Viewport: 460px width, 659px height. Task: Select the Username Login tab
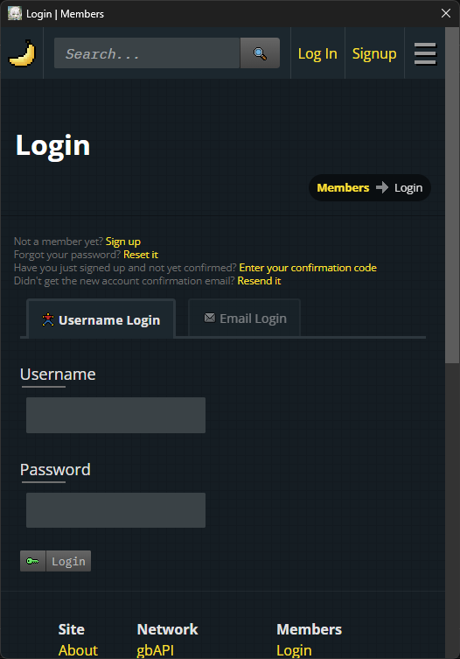pos(101,319)
